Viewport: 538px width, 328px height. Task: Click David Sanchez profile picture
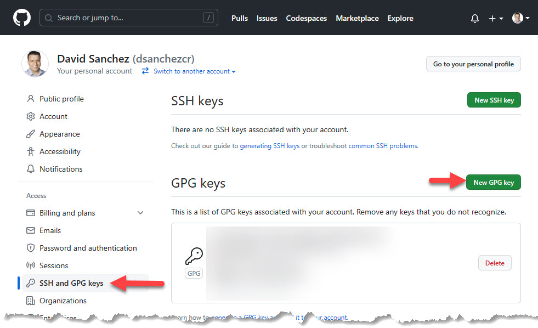tap(35, 64)
